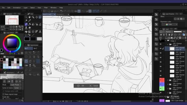Screen dimensions: 187x105
Task: Click Undo in Quick Access panel
Action: pyautogui.click(x=34, y=52)
